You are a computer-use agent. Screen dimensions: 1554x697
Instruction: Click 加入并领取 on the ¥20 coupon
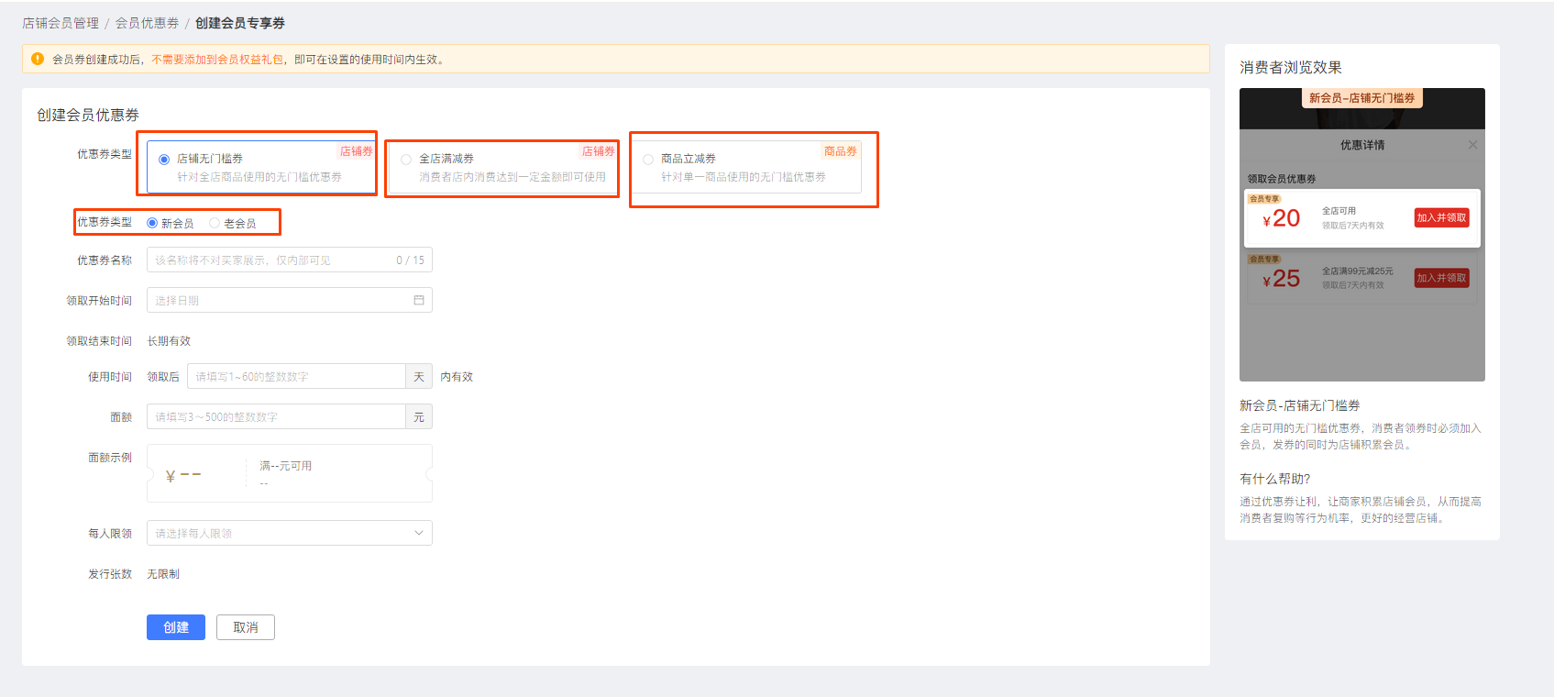(x=1441, y=217)
